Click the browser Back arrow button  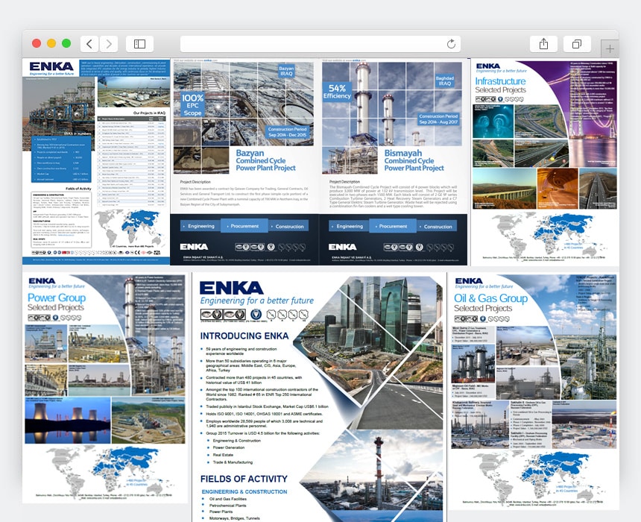point(89,44)
